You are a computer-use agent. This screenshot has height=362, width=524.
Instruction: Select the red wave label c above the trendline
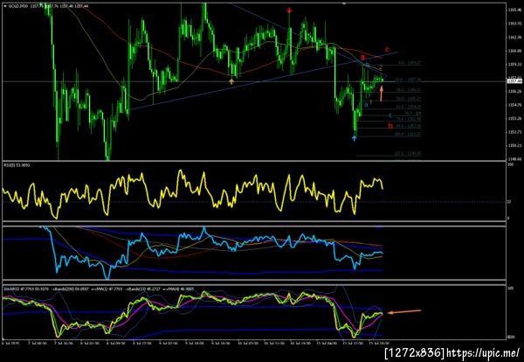pos(387,50)
